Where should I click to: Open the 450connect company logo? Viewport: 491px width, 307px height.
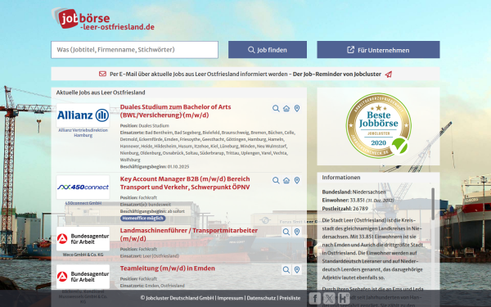(83, 187)
